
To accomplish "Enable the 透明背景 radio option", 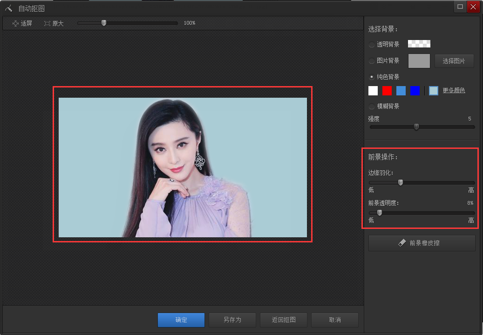I will (x=372, y=44).
